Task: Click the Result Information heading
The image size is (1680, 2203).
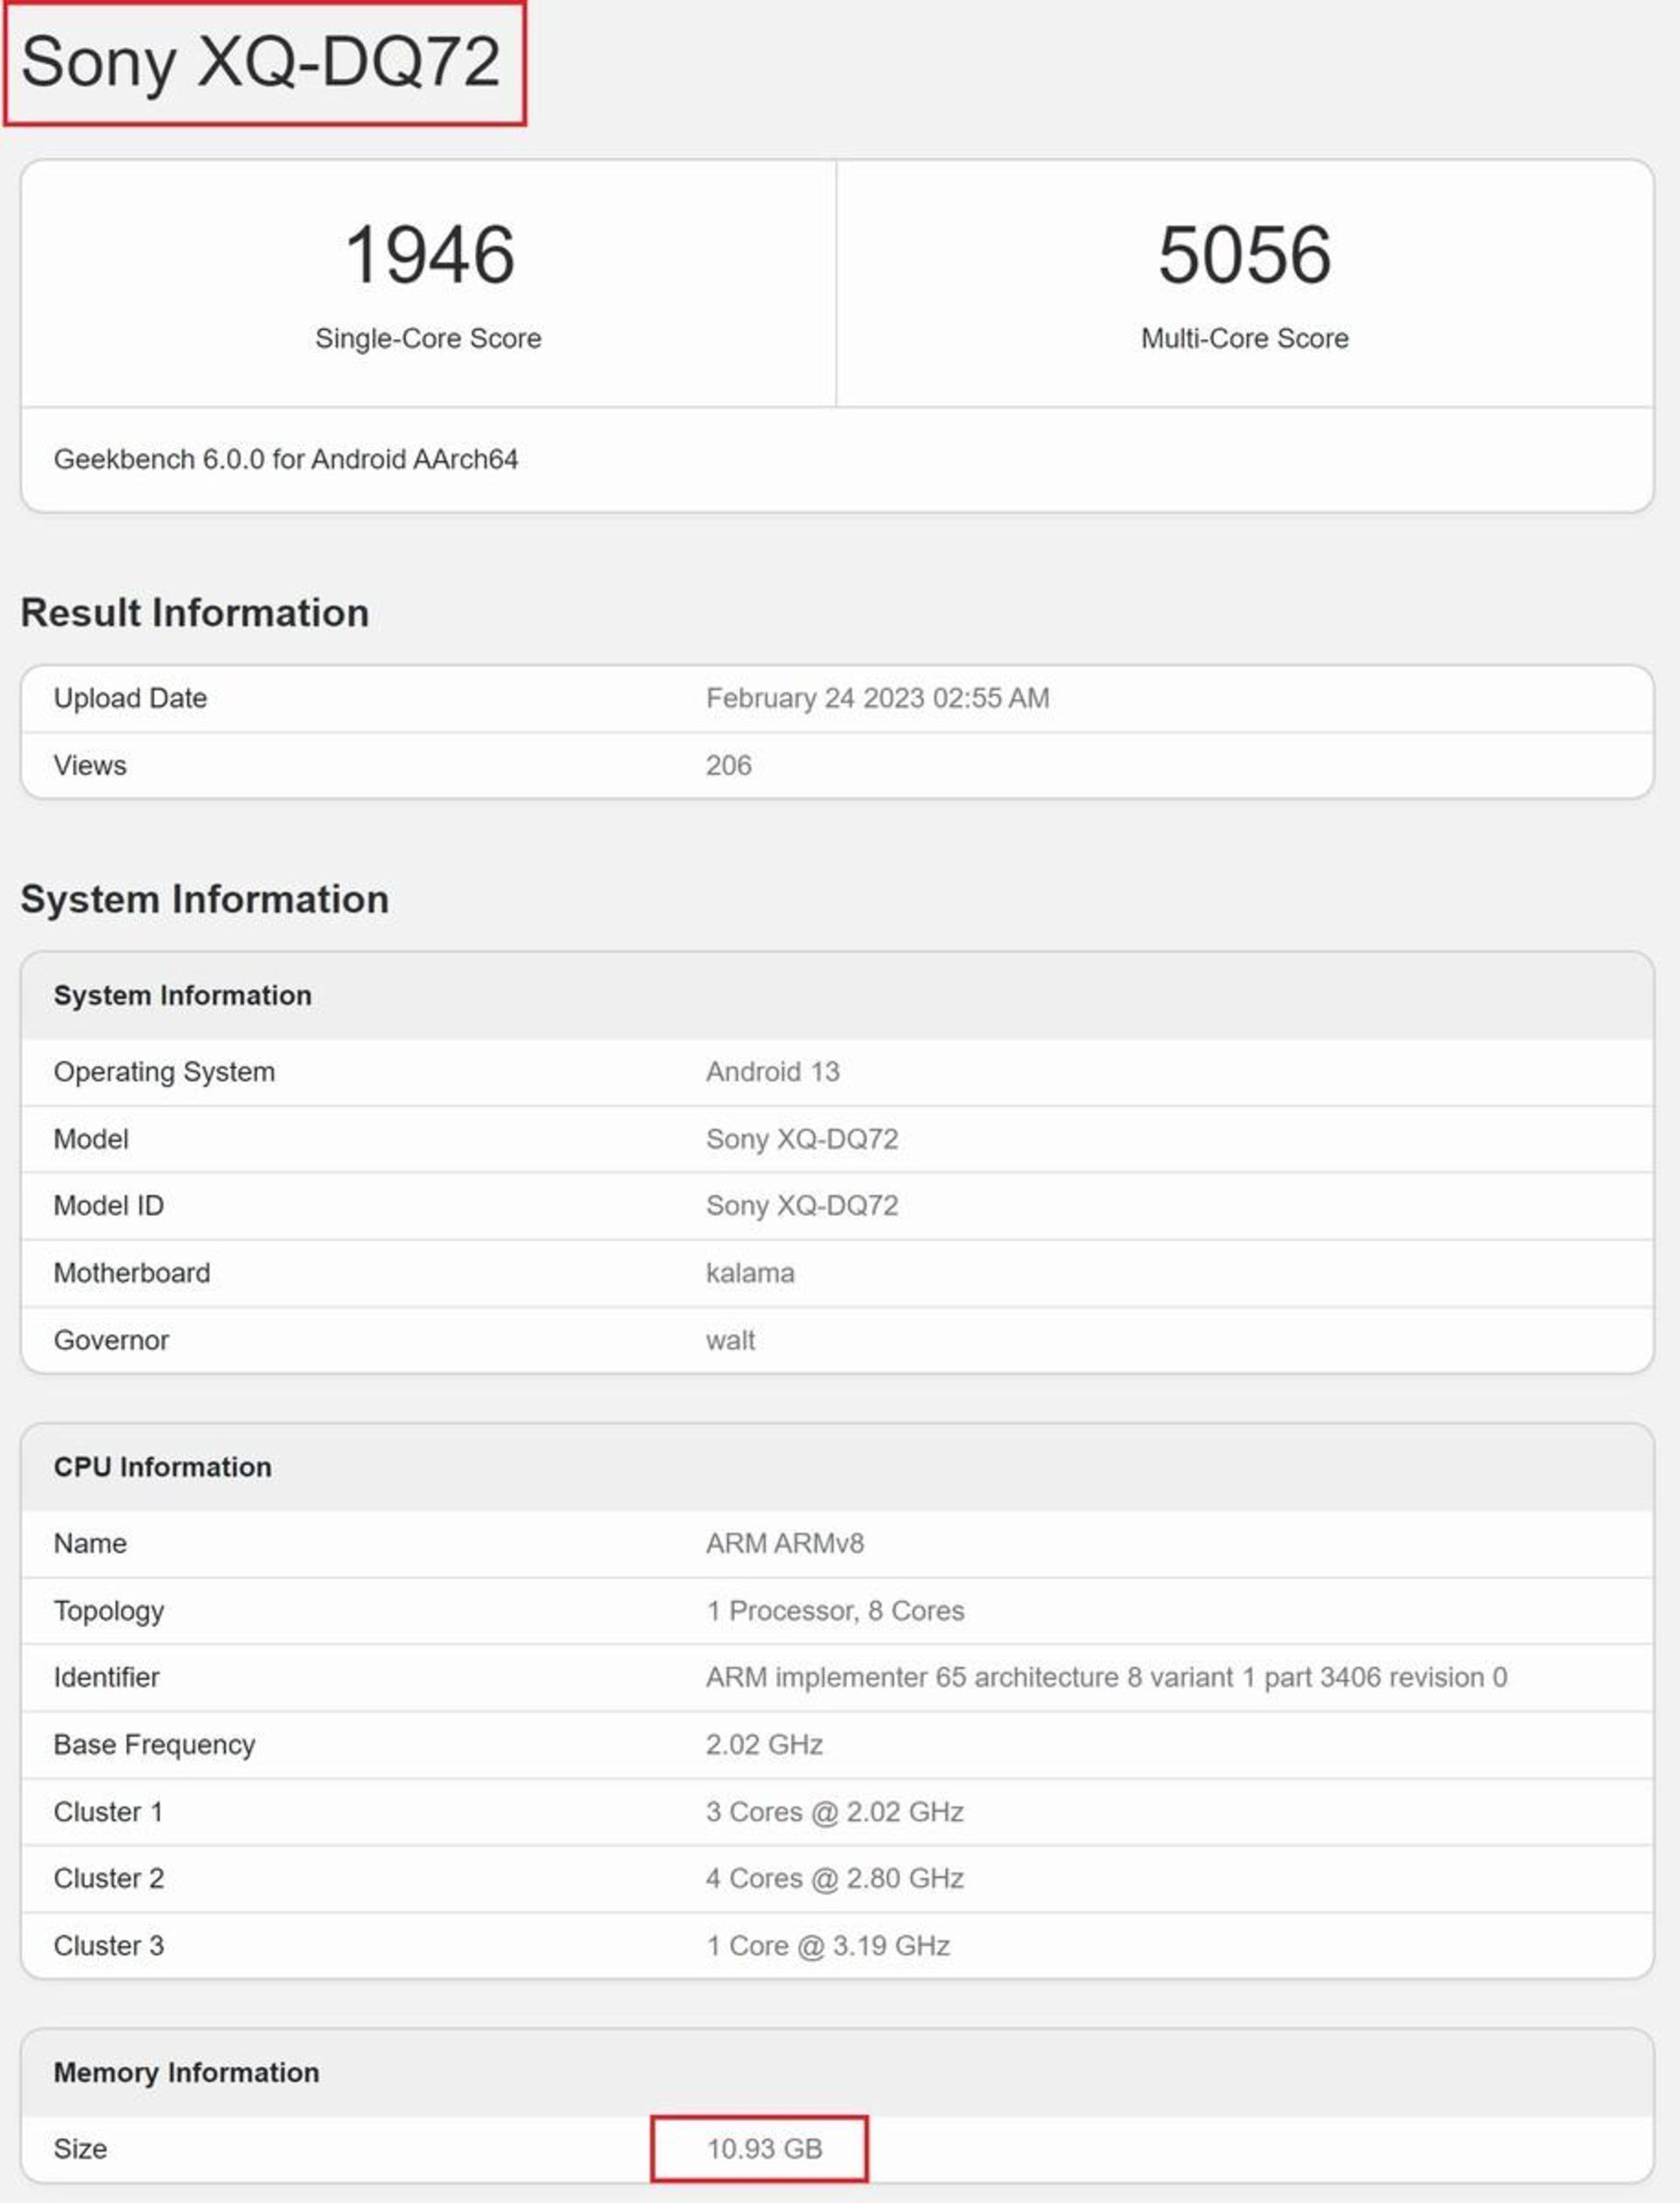Action: pyautogui.click(x=195, y=613)
